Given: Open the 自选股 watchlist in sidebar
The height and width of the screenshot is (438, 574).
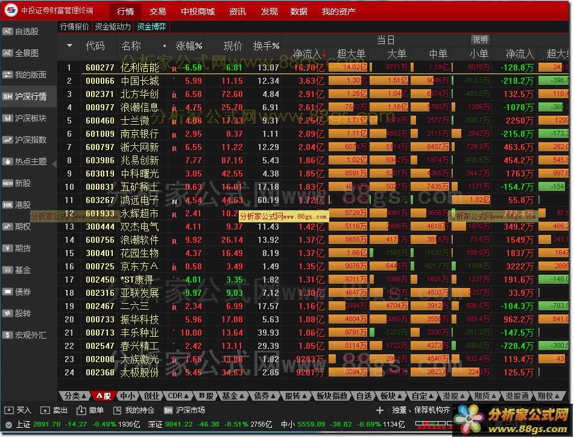Looking at the screenshot, I should pyautogui.click(x=21, y=31).
